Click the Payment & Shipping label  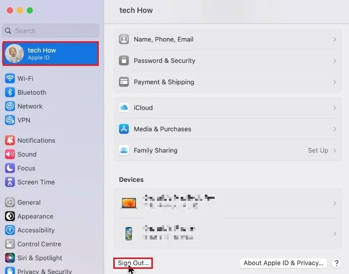(x=164, y=82)
